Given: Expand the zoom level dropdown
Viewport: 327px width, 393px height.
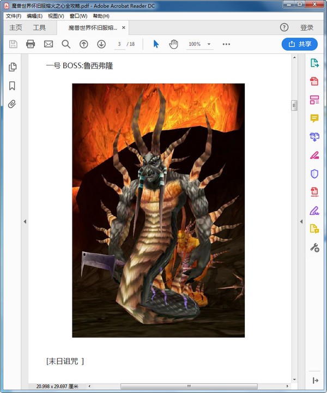Looking at the screenshot, I should click(209, 44).
